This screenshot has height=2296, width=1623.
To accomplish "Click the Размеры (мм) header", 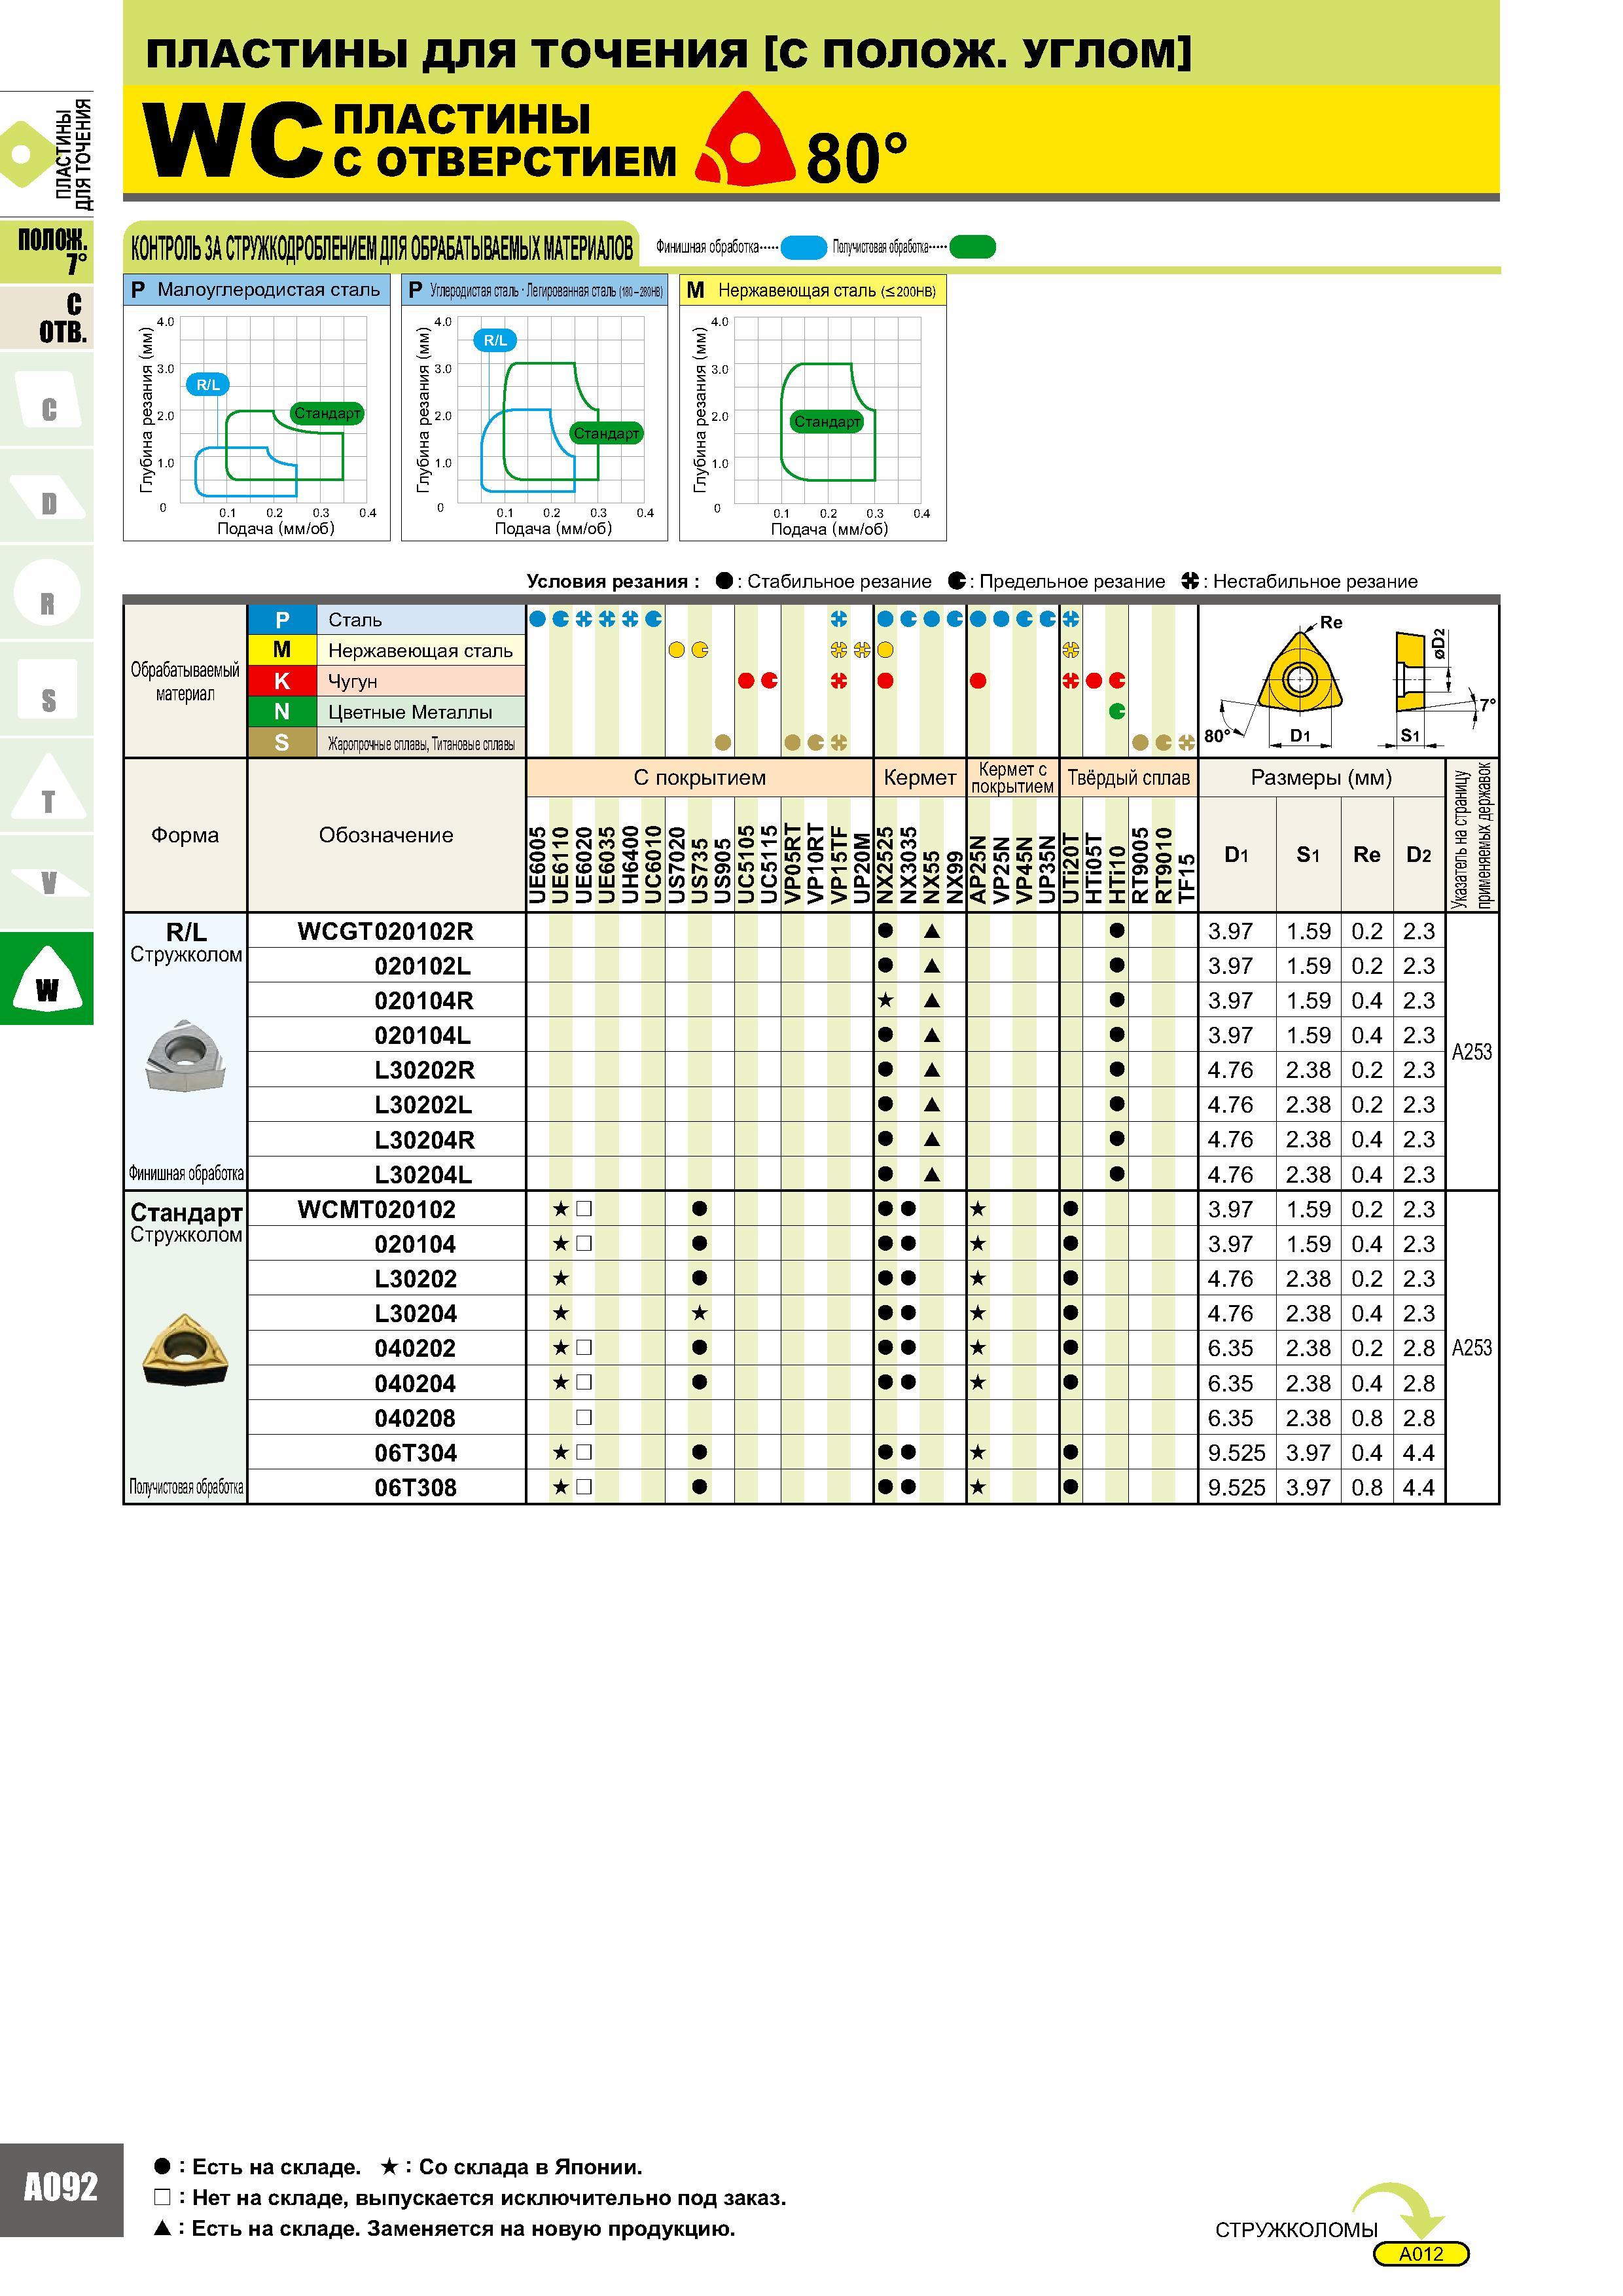I will (1321, 778).
